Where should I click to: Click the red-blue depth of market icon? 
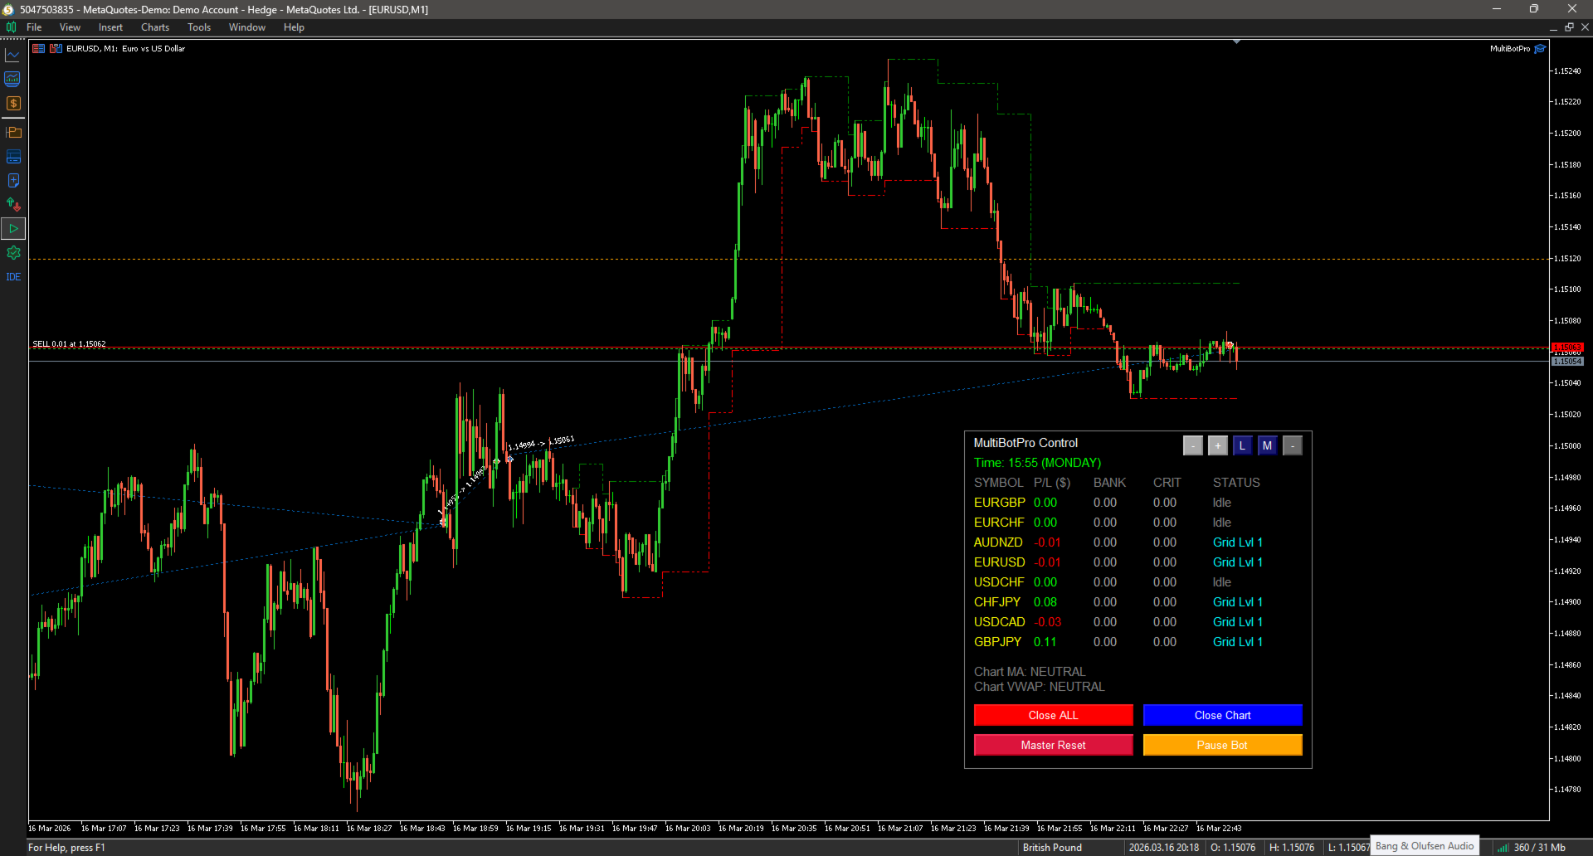point(56,49)
